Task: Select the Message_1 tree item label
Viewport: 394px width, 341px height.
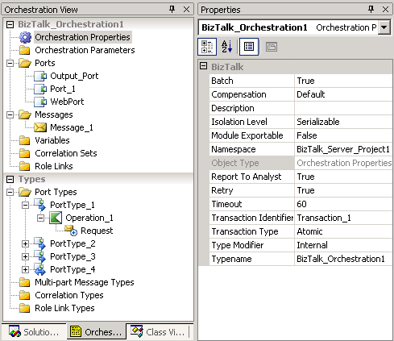Action: pyautogui.click(x=72, y=127)
